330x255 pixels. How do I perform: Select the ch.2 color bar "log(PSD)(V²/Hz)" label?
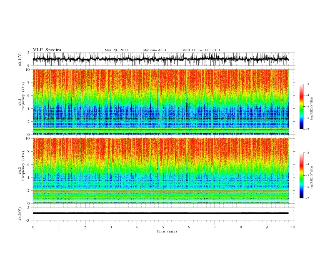(312, 177)
